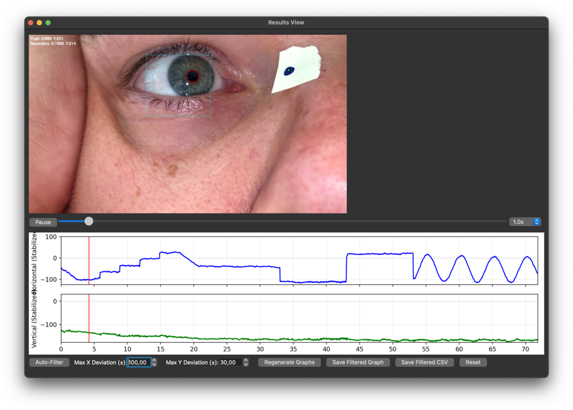Click Save Filtered Graph
This screenshot has height=410, width=573.
358,362
